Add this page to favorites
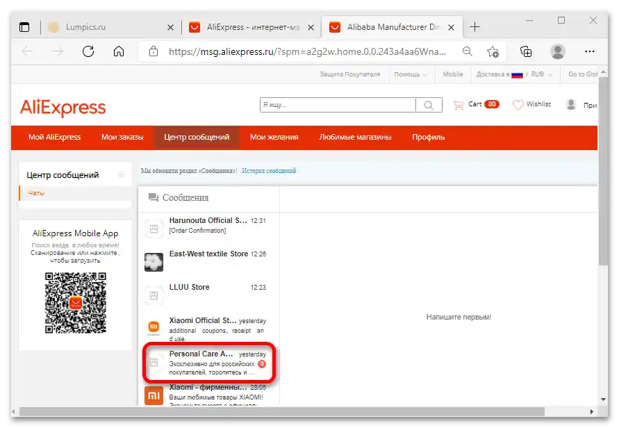 click(493, 51)
